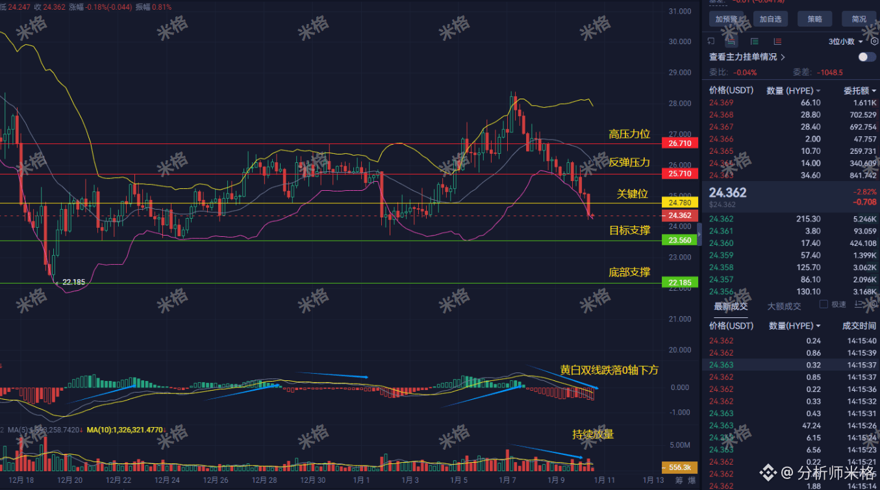Open the 委托额 column dropdown
The image size is (880, 490).
pyautogui.click(x=872, y=91)
